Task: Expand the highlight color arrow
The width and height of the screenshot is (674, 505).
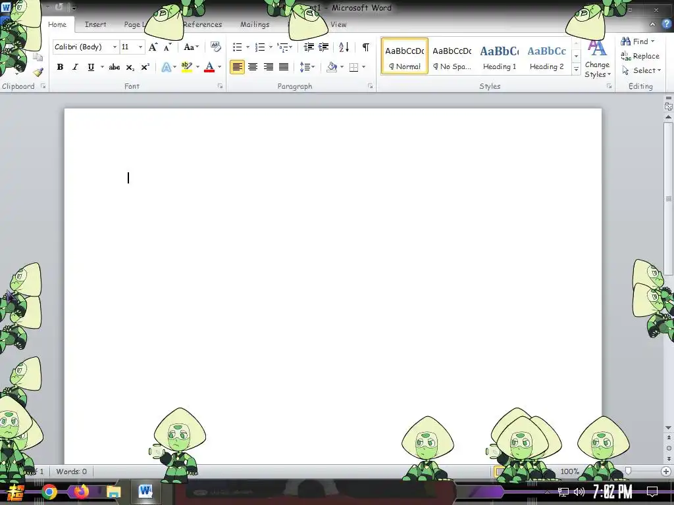Action: pos(197,67)
